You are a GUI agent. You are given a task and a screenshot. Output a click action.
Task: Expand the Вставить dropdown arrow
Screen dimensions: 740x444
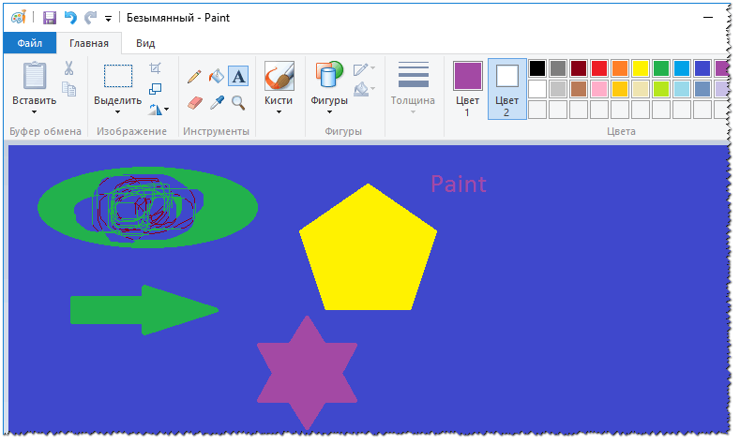34,112
